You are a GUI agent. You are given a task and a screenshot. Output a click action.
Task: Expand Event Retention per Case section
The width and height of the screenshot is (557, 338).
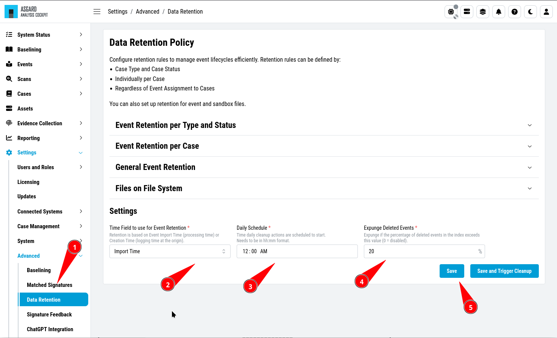pos(324,146)
